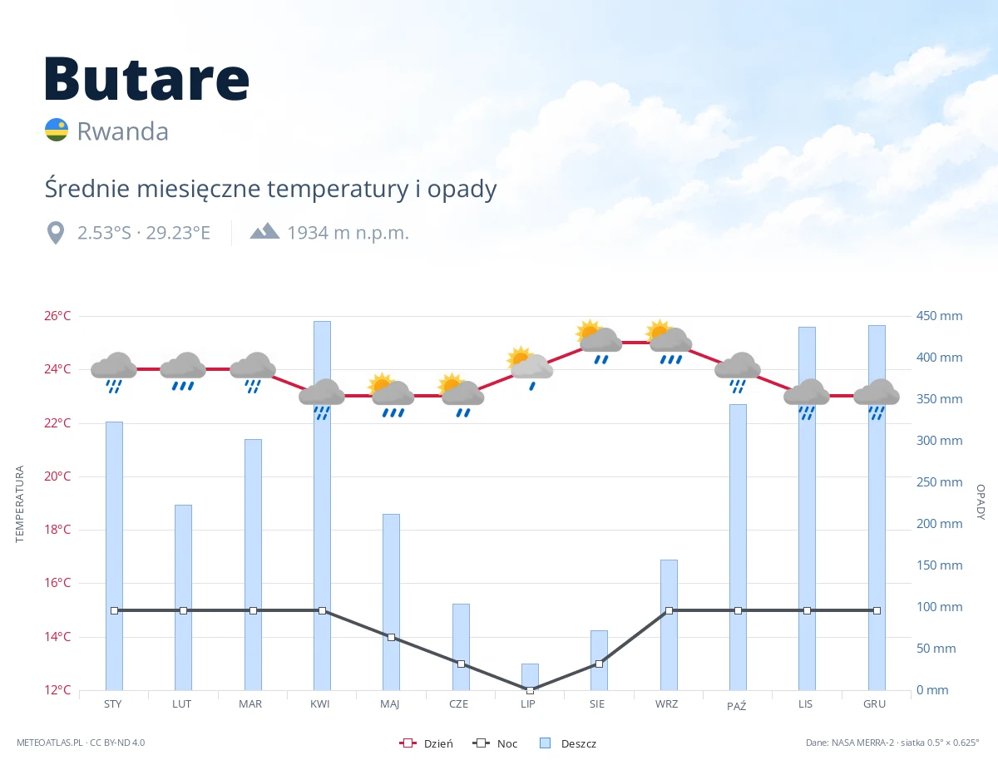Image resolution: width=998 pixels, height=765 pixels.
Task: Click the PAŹ rainfall bar
Action: click(738, 547)
